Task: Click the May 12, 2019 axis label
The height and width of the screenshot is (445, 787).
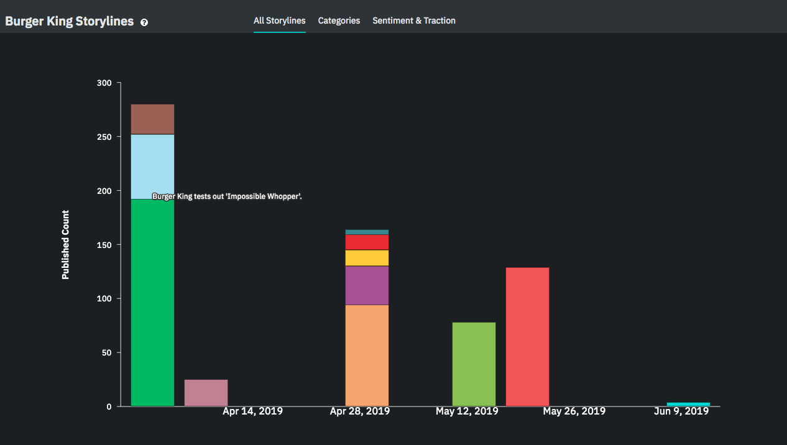Action: (467, 411)
